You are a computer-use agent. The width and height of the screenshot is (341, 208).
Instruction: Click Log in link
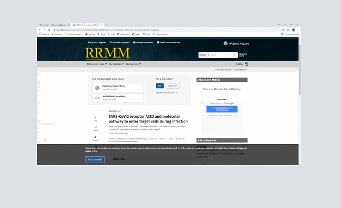coord(92,42)
